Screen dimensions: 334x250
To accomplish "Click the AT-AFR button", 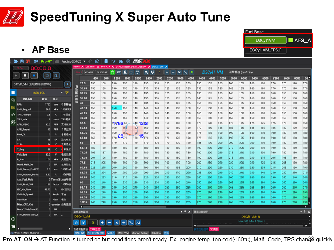I will point(89,72).
